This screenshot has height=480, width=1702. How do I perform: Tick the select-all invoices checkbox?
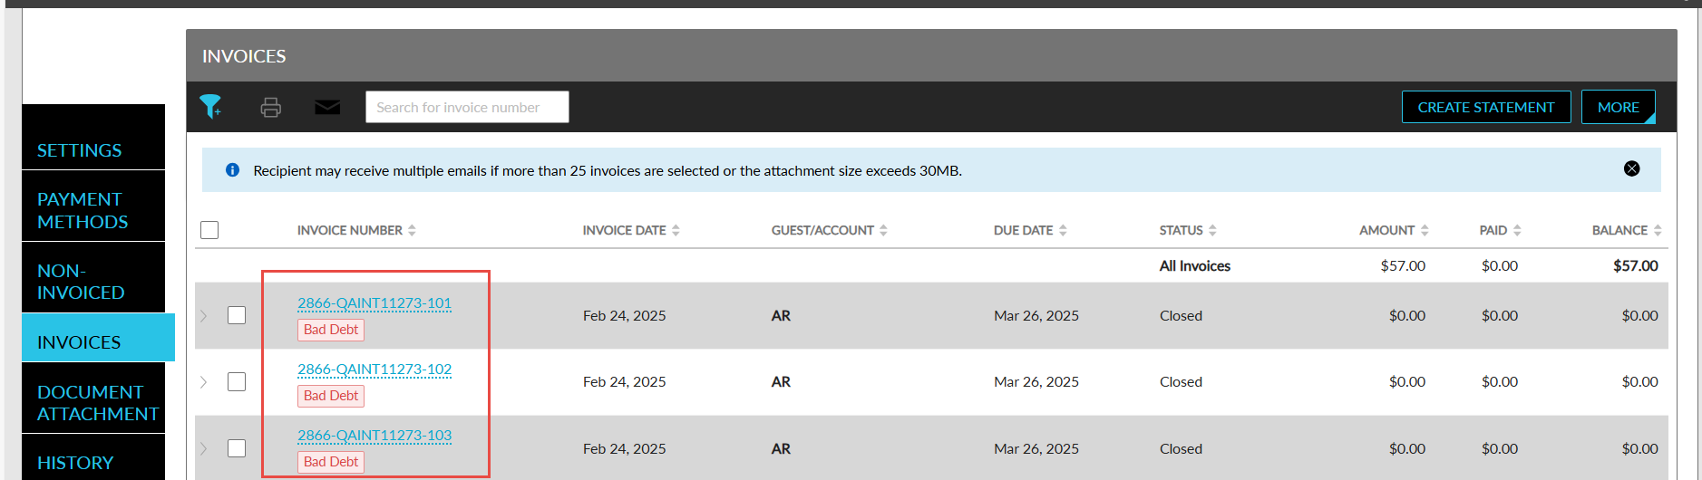tap(209, 230)
